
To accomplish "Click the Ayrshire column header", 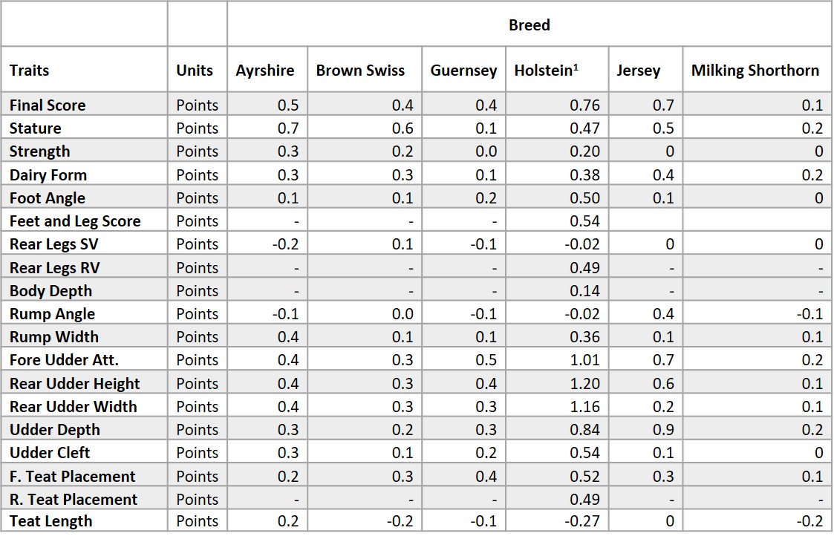I will (265, 71).
